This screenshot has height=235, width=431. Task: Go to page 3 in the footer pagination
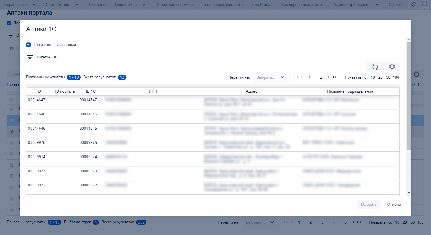pos(322,222)
